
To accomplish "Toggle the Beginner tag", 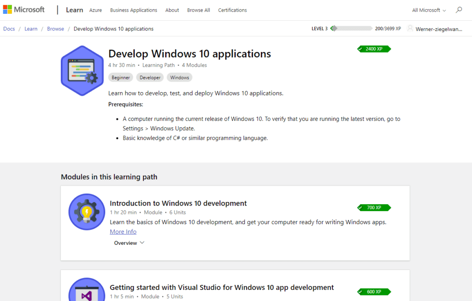I will coord(120,77).
